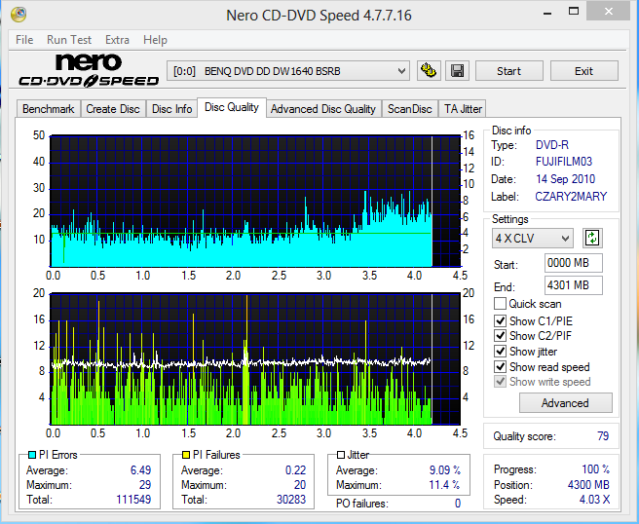Switch to the Create Disc tab

pos(113,109)
